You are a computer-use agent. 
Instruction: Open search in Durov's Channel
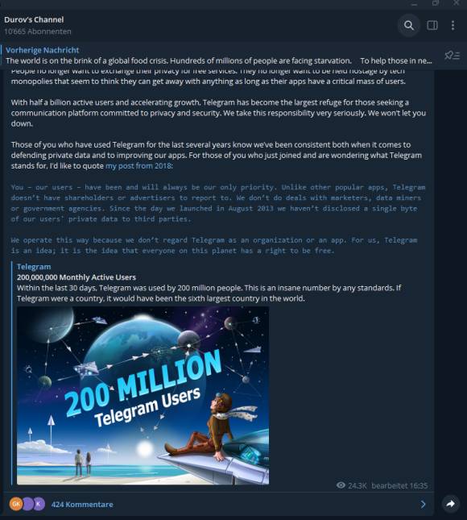pyautogui.click(x=409, y=26)
